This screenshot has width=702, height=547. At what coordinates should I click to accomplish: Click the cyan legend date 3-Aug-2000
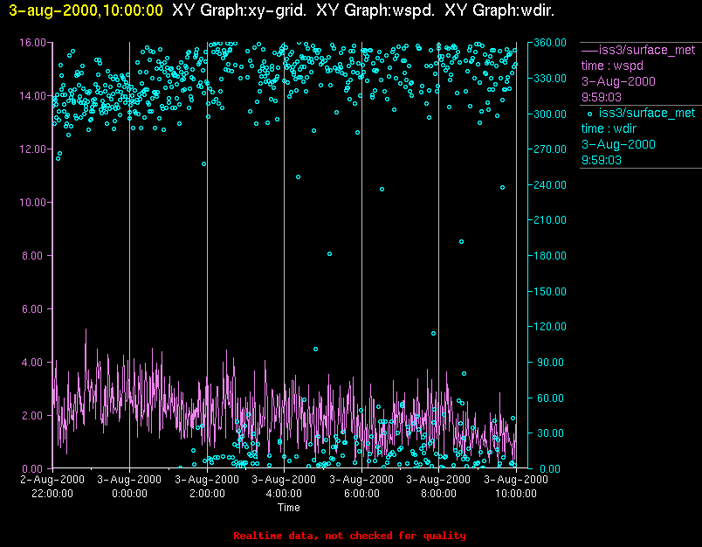point(618,144)
